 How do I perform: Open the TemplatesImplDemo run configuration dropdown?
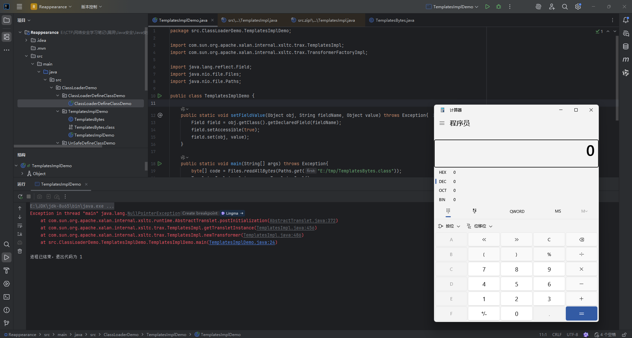(452, 7)
